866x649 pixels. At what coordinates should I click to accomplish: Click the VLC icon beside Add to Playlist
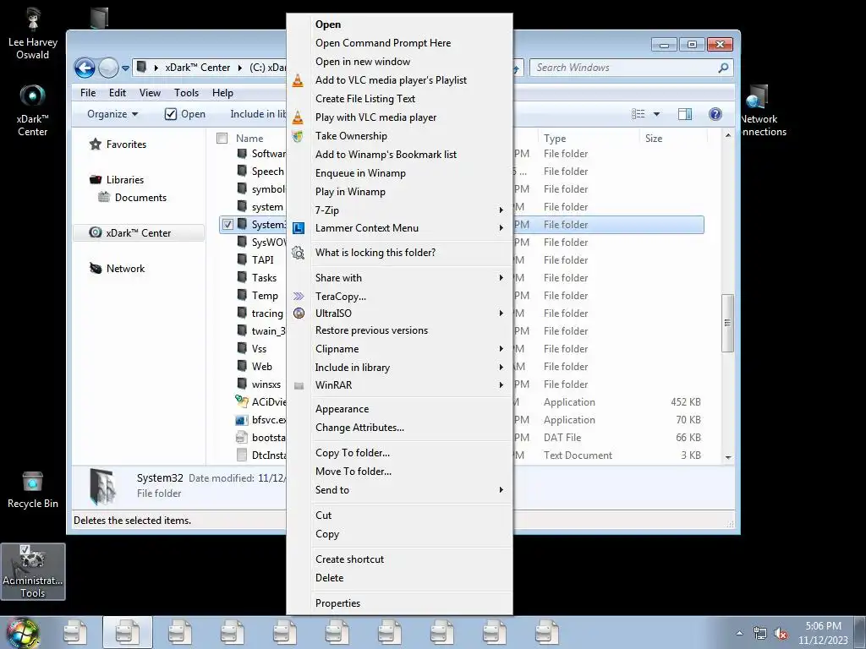[x=298, y=80]
